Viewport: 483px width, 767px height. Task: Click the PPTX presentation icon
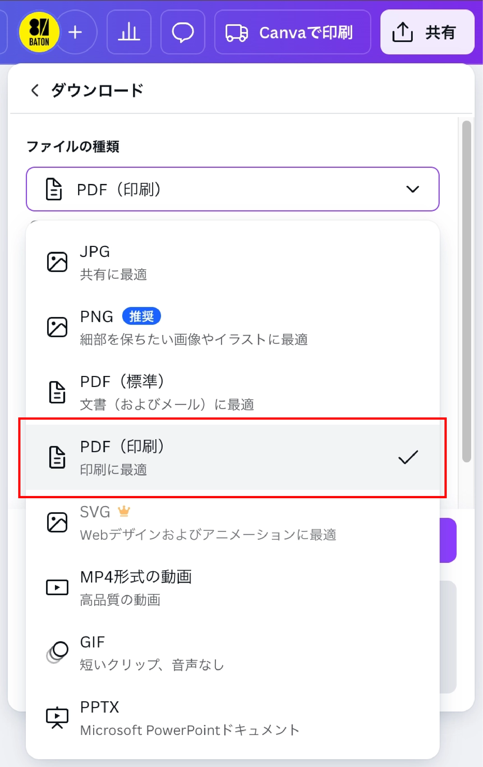(x=57, y=718)
